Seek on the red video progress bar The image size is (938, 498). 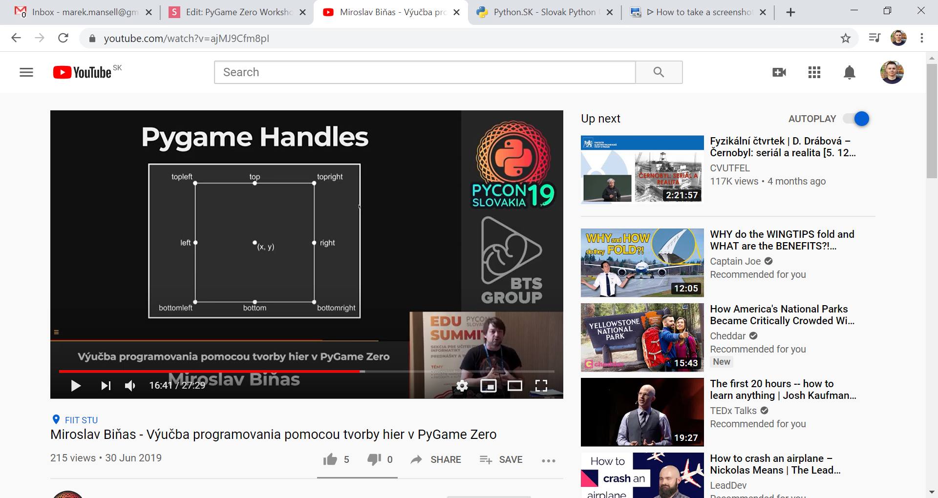209,372
